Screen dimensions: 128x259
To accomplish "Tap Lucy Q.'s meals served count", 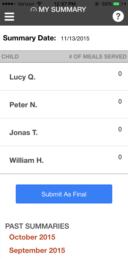I will coord(120,74).
